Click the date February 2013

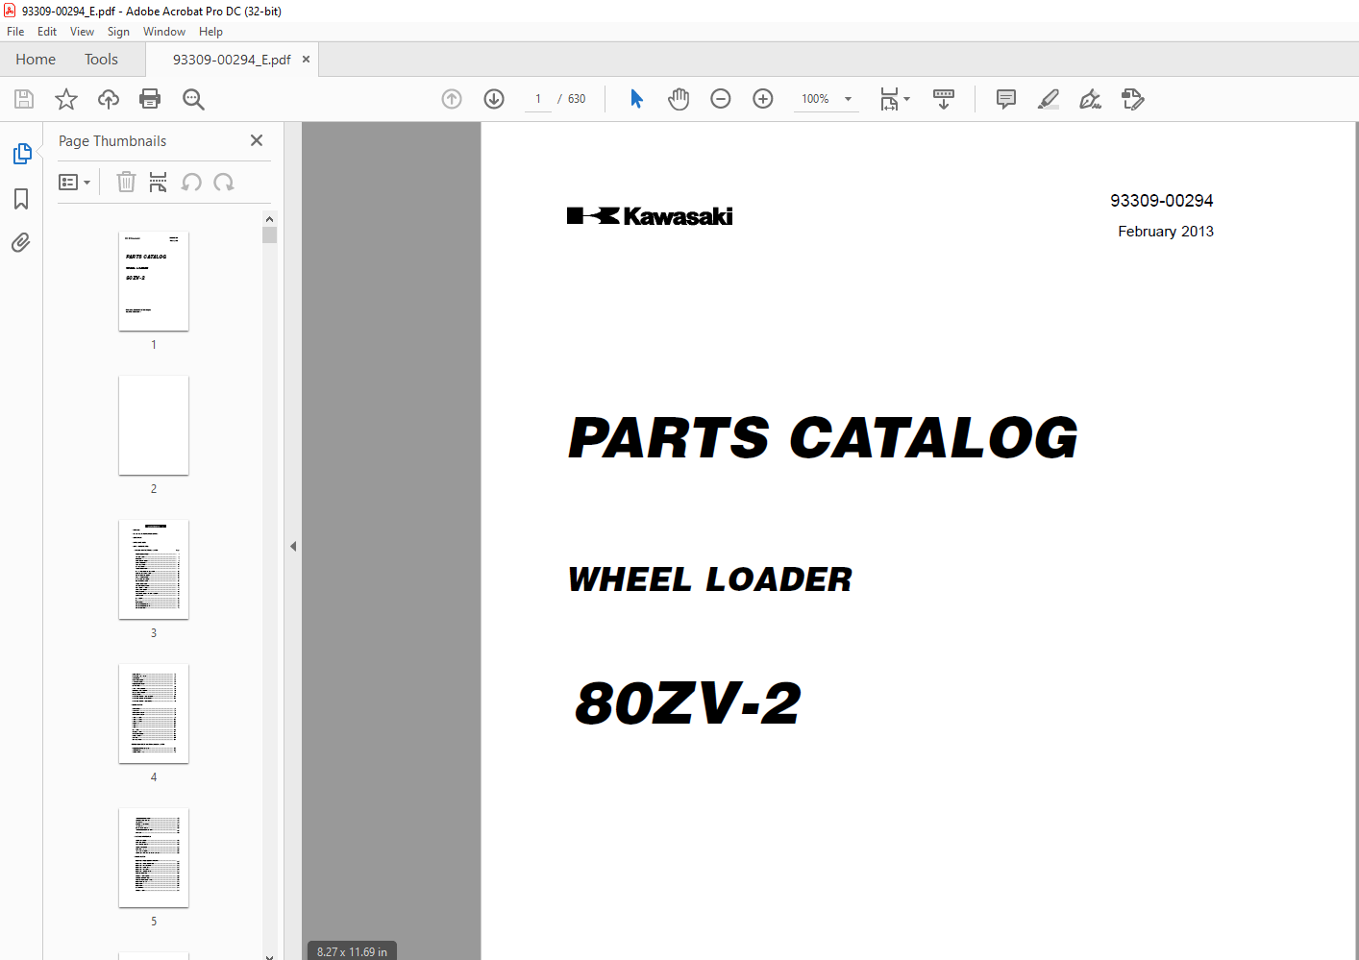[1165, 232]
